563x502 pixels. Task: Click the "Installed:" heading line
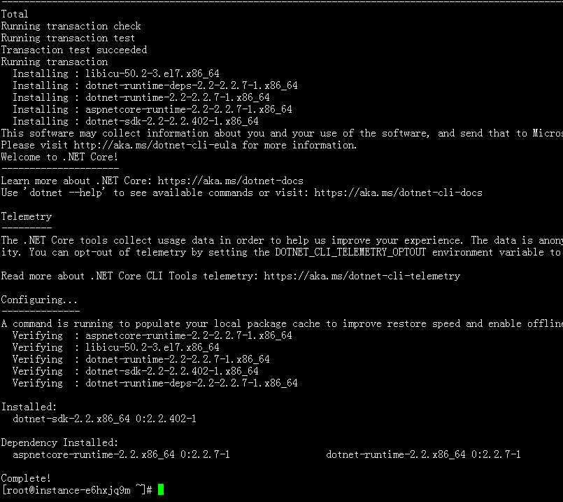tap(29, 407)
